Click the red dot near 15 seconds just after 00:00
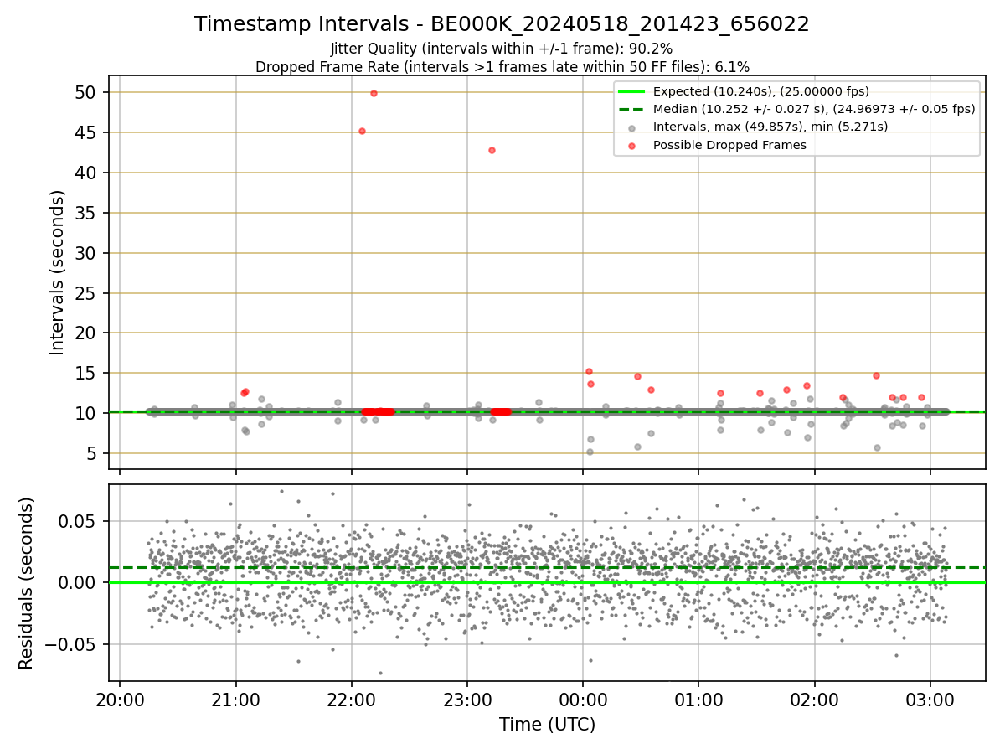The height and width of the screenshot is (754, 1005). (589, 371)
